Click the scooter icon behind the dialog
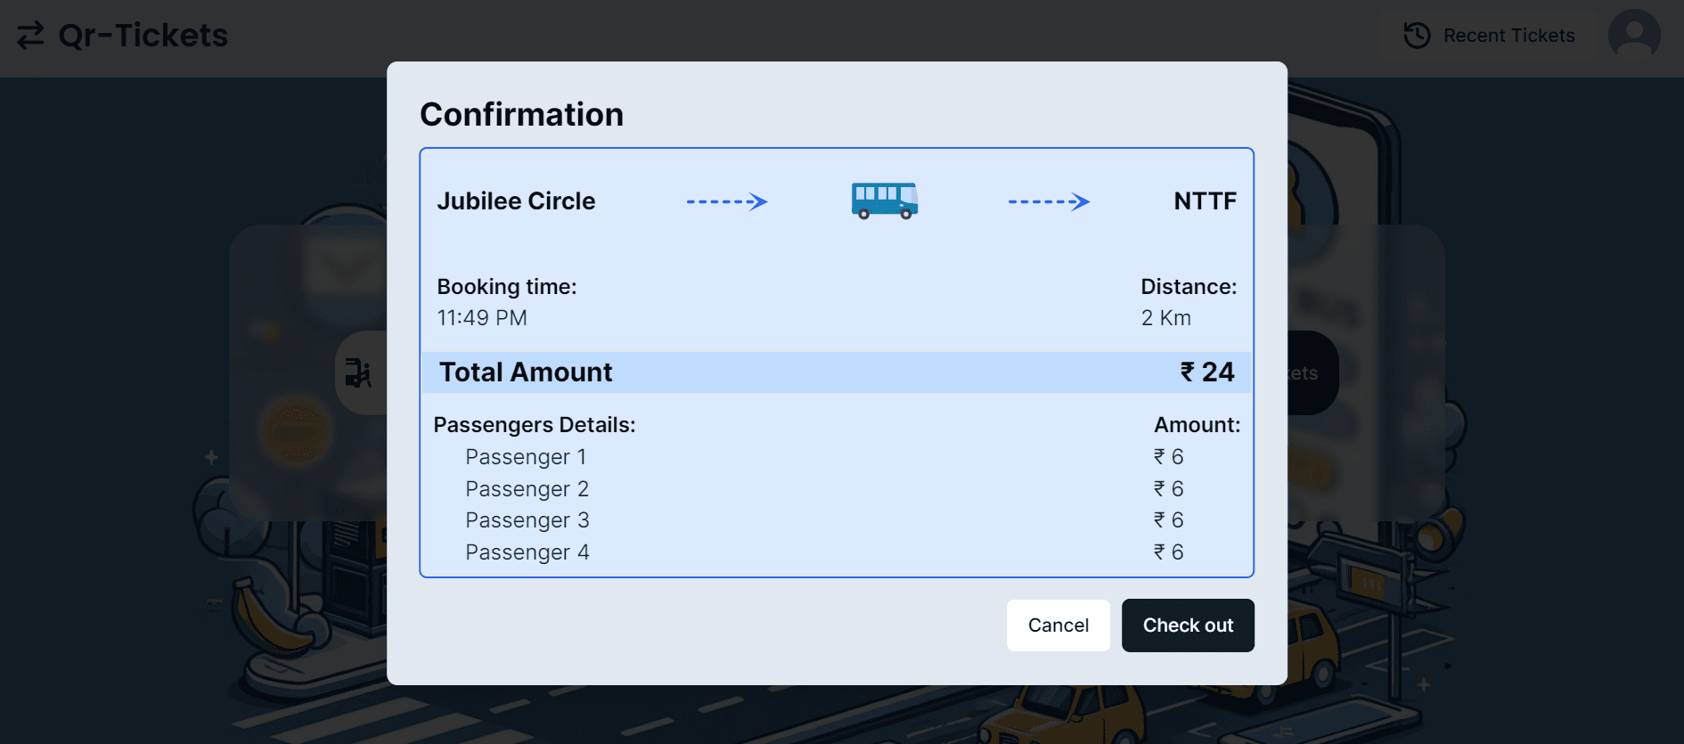This screenshot has width=1684, height=744. pyautogui.click(x=358, y=372)
